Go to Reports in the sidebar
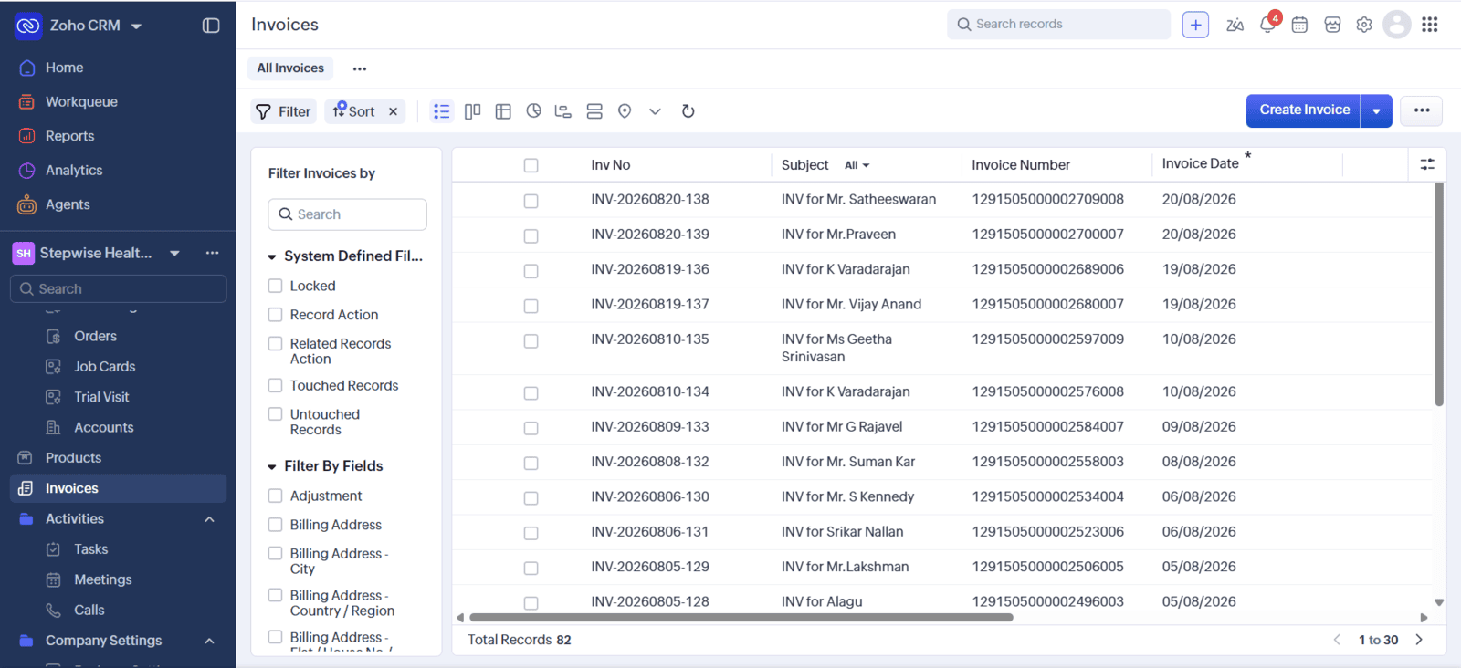Image resolution: width=1461 pixels, height=668 pixels. click(x=69, y=136)
